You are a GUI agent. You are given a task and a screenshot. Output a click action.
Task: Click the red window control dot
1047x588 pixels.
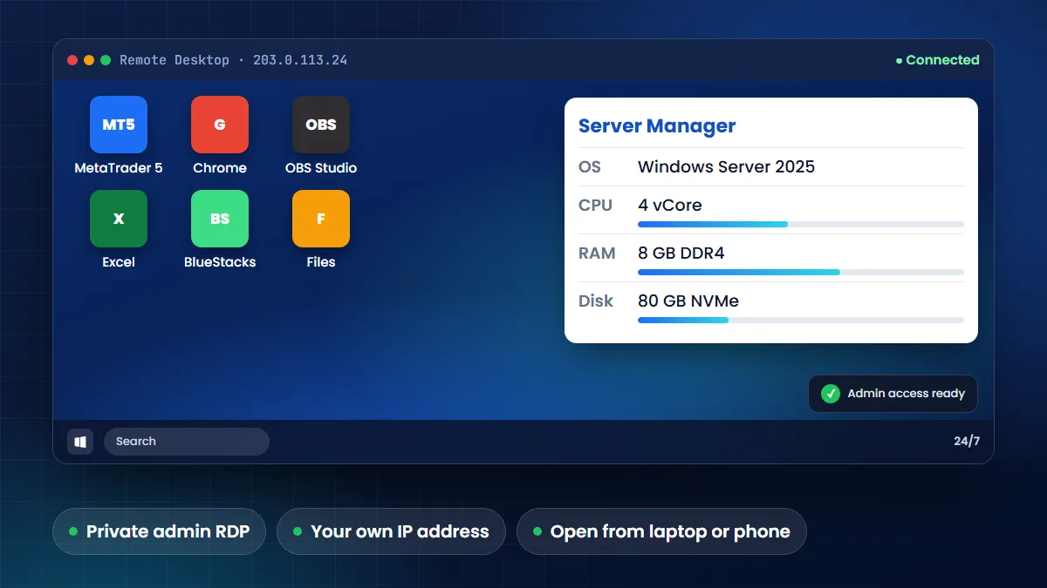[72, 60]
